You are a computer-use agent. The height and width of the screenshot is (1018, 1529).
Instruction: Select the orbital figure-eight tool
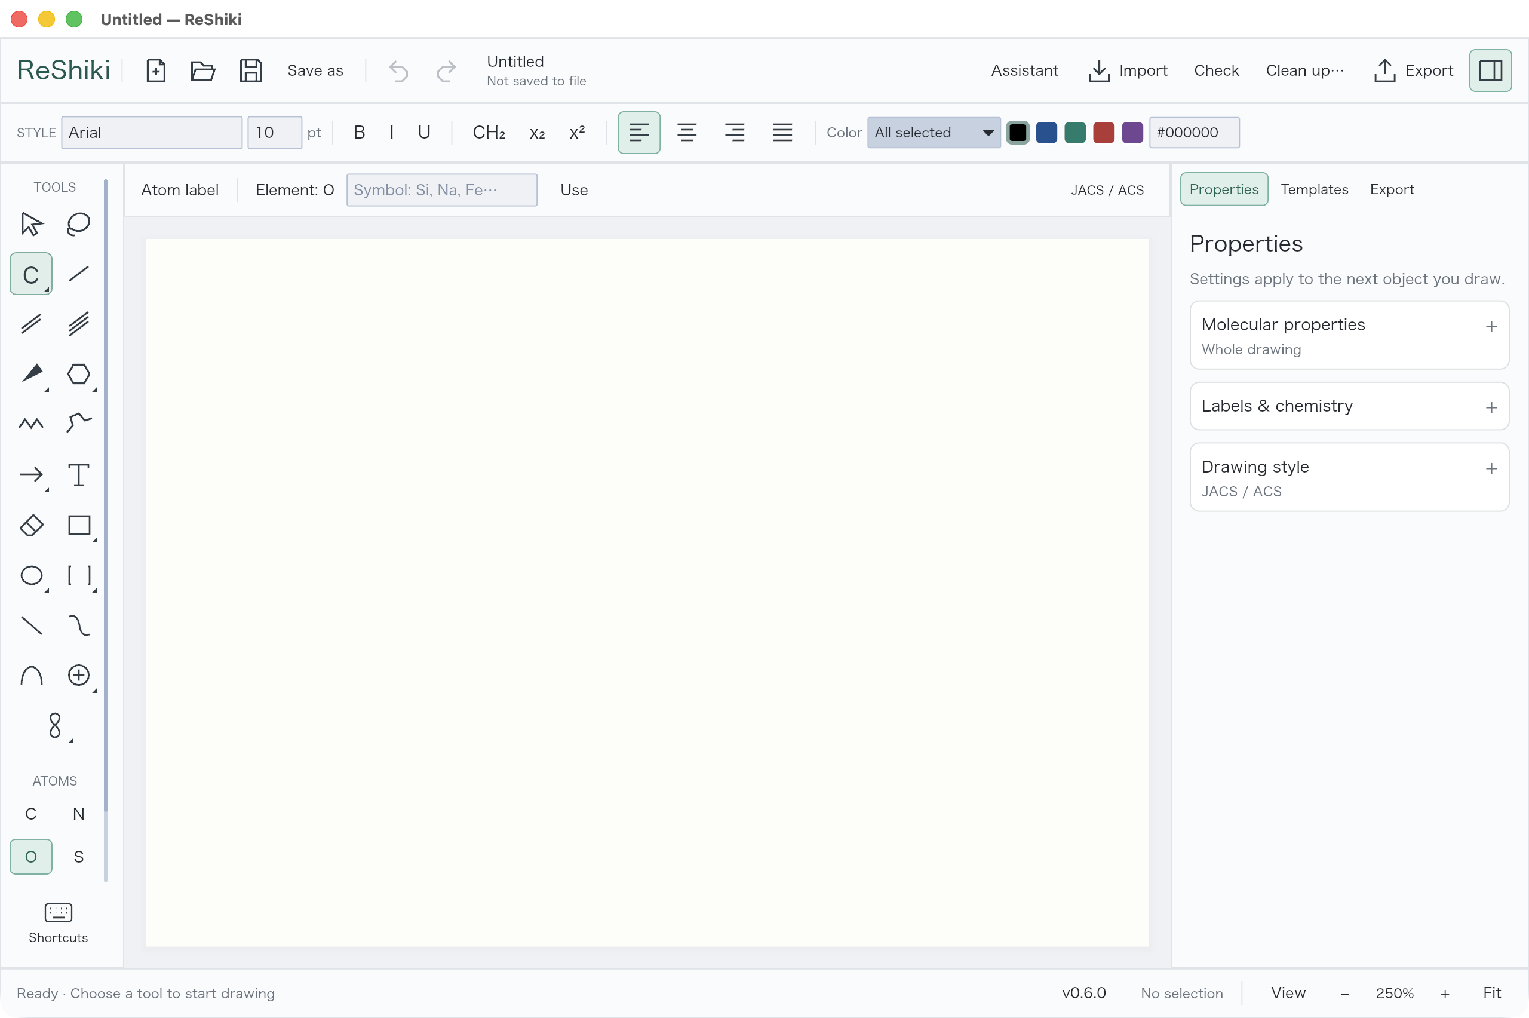coord(55,725)
